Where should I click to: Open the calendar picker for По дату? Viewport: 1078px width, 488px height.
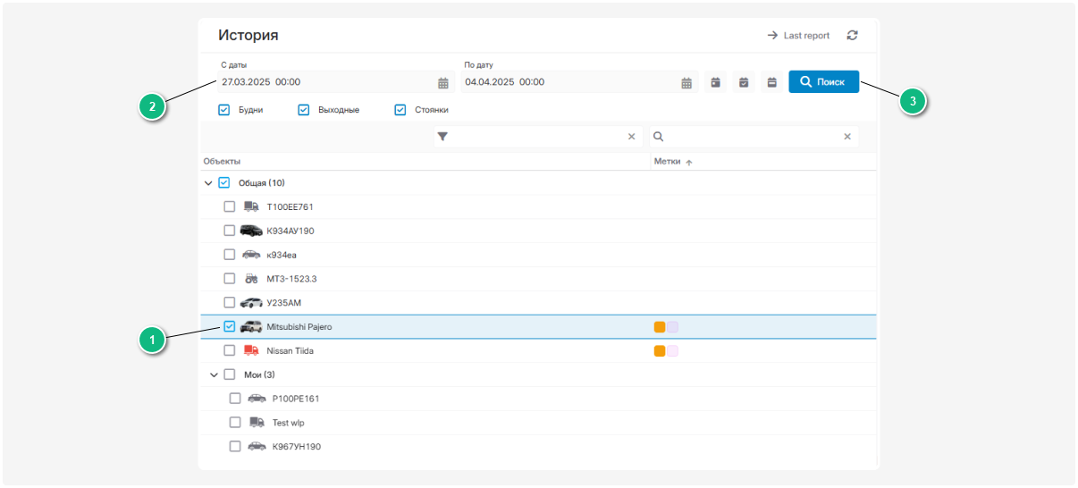click(686, 83)
